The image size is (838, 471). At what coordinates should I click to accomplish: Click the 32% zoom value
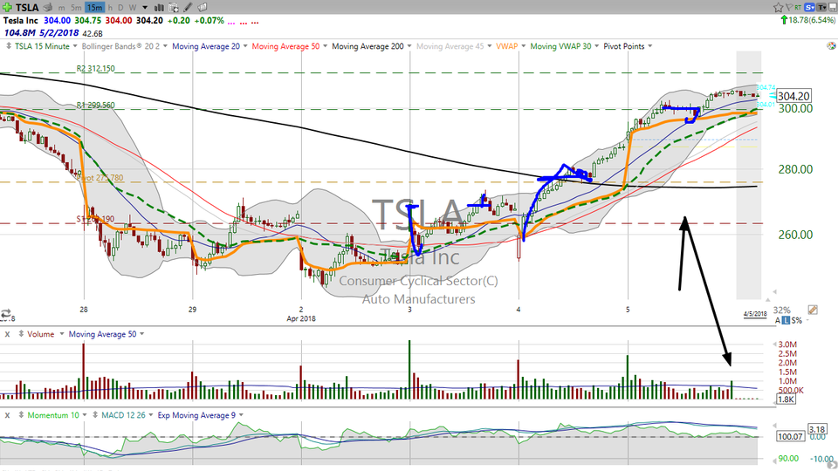tap(782, 311)
